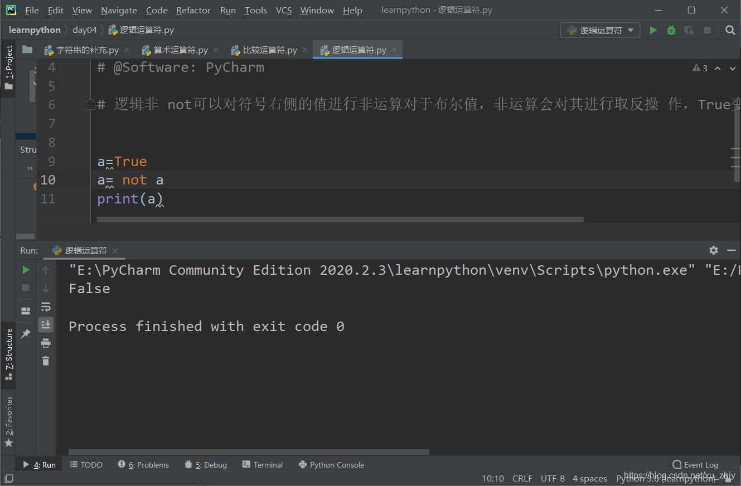741x486 pixels.
Task: Go to previous highlighted error arrow
Action: tap(718, 68)
